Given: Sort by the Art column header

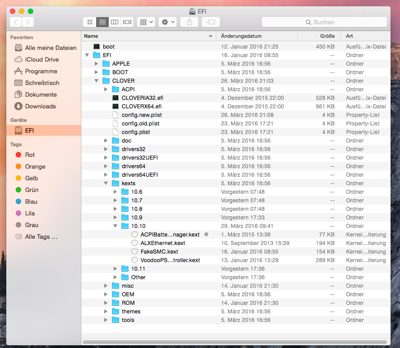Looking at the screenshot, I should [365, 36].
